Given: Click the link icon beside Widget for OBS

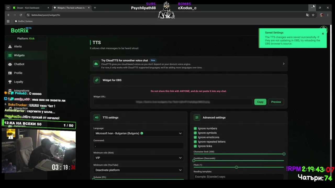Looking at the screenshot, I should [97, 80].
